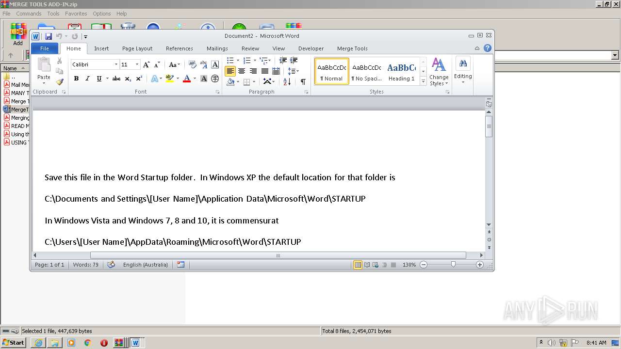Click the Shrink Font icon

pos(157,64)
